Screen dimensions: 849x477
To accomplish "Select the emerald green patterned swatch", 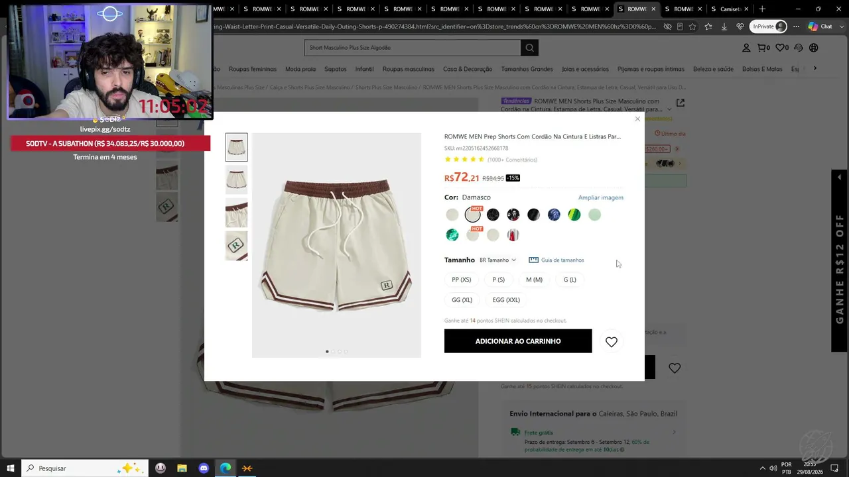I will pos(452,235).
